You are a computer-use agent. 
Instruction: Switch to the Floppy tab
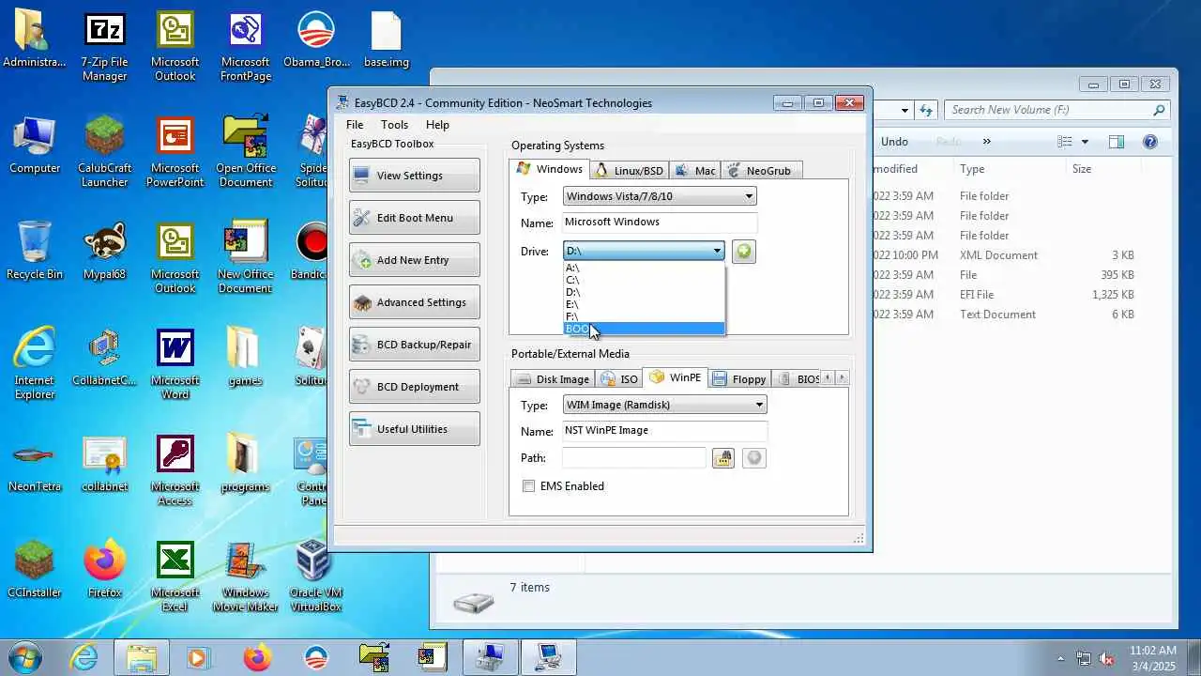pos(739,378)
